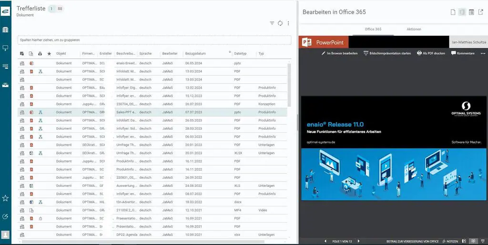This screenshot has width=488, height=245.
Task: Click Bildschirmpräsentation starten
Action: click(x=387, y=53)
